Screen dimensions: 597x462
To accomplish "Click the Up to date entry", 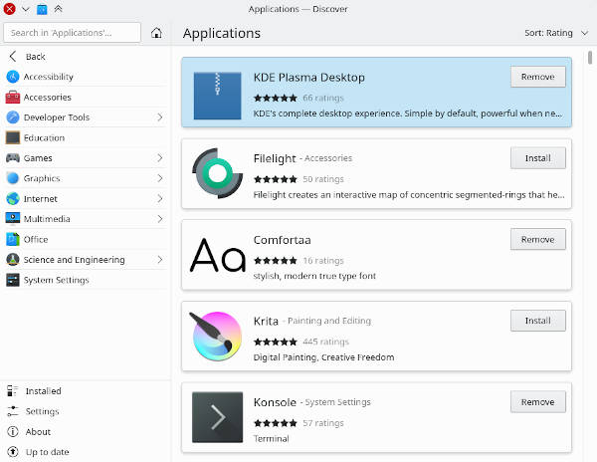I will 86,452.
